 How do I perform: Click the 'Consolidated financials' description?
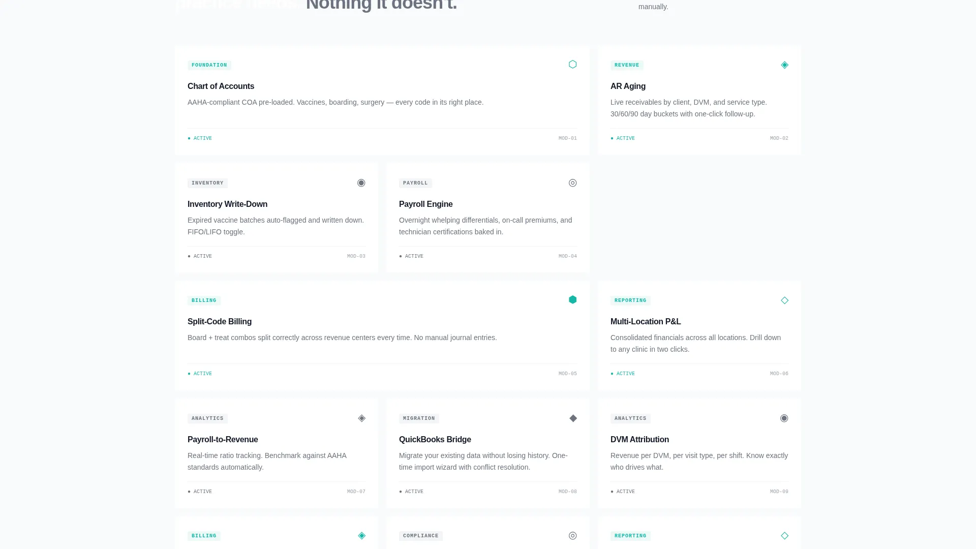click(696, 344)
